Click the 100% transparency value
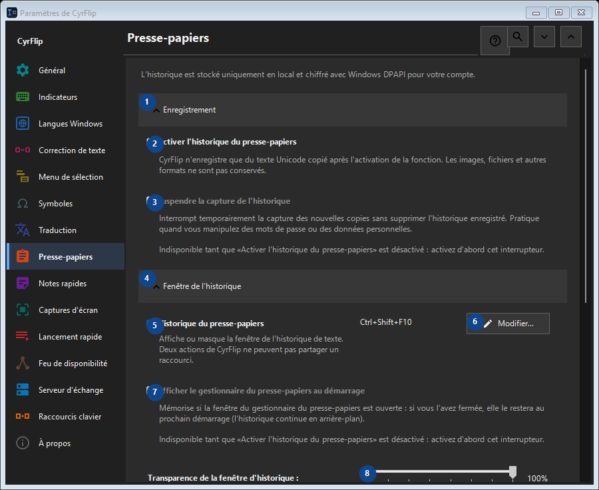Viewport: 599px width, 490px height. 537,478
